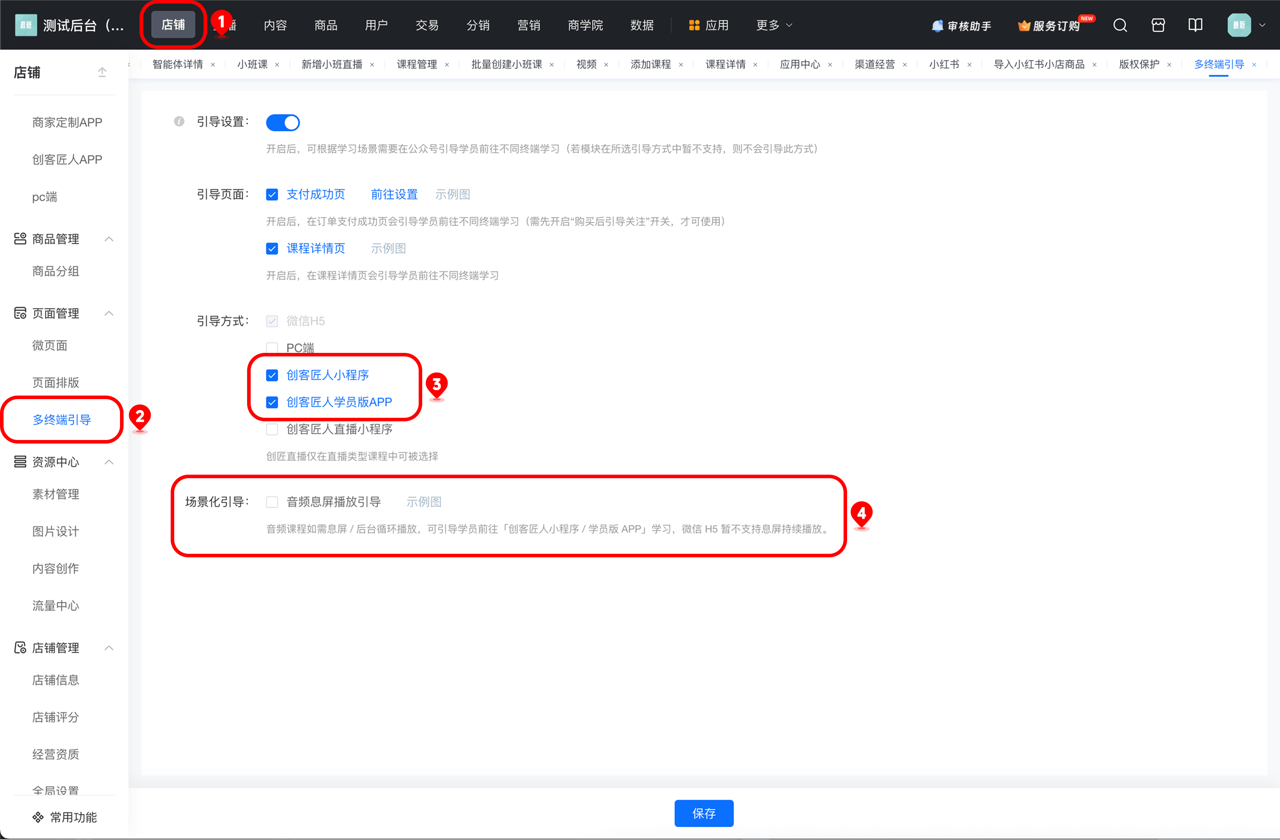
Task: Click the 常用功能 icon
Action: coord(38,817)
